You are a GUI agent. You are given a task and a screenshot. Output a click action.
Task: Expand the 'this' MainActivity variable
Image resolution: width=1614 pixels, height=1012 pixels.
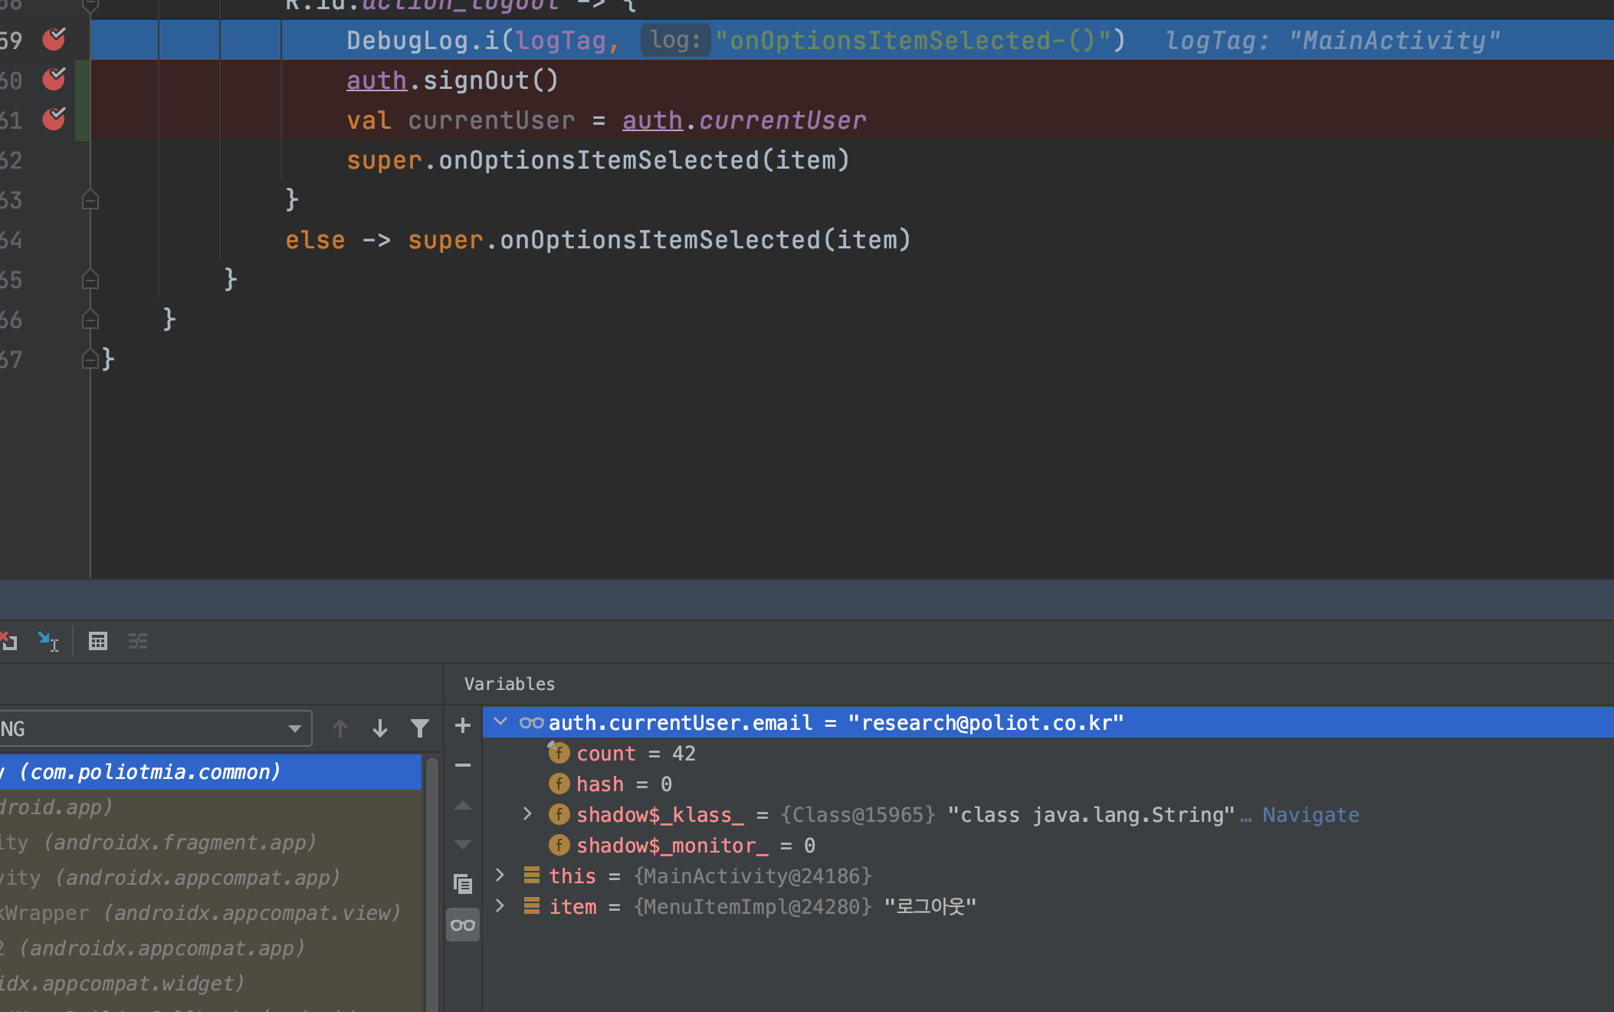500,876
